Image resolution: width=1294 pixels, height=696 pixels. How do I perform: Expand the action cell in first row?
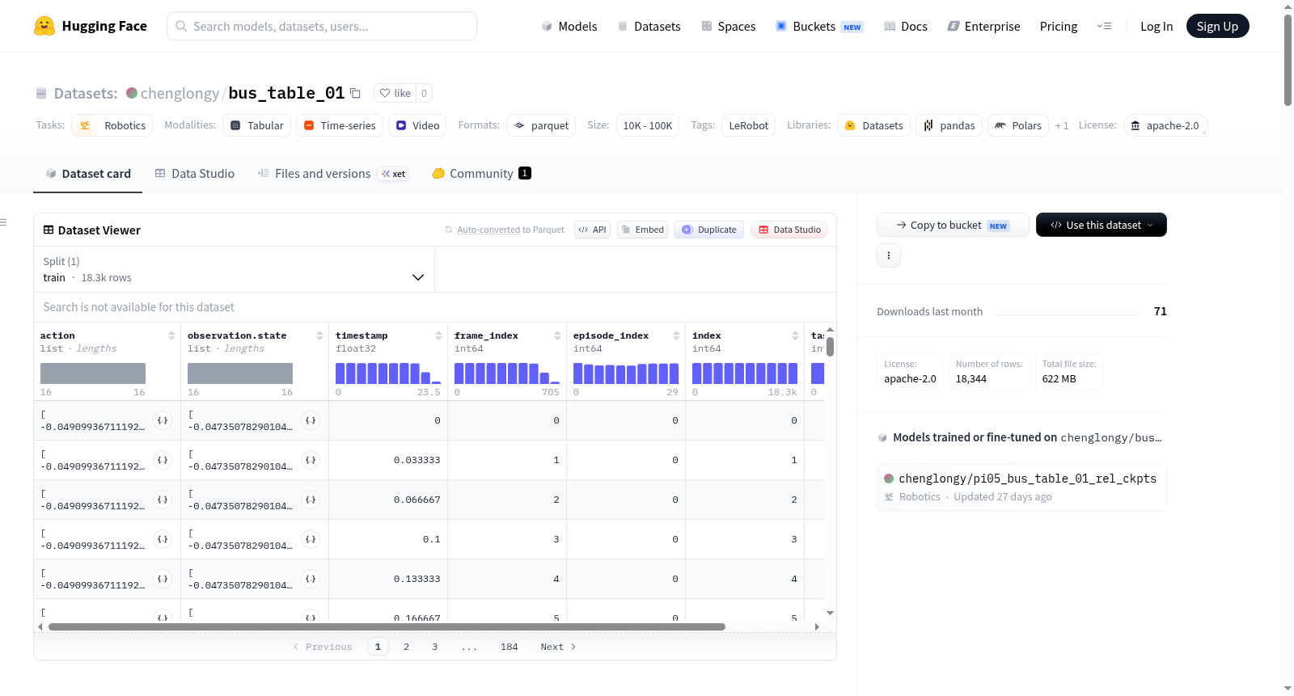[163, 420]
